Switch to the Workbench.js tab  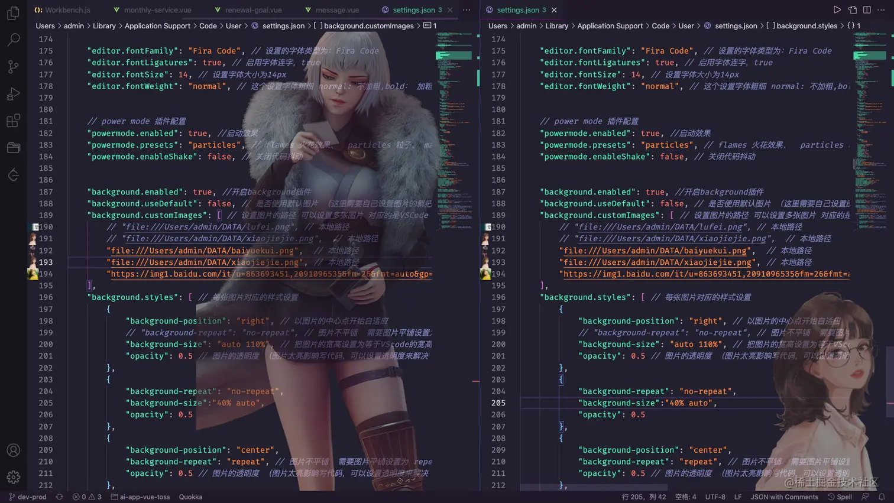(63, 10)
